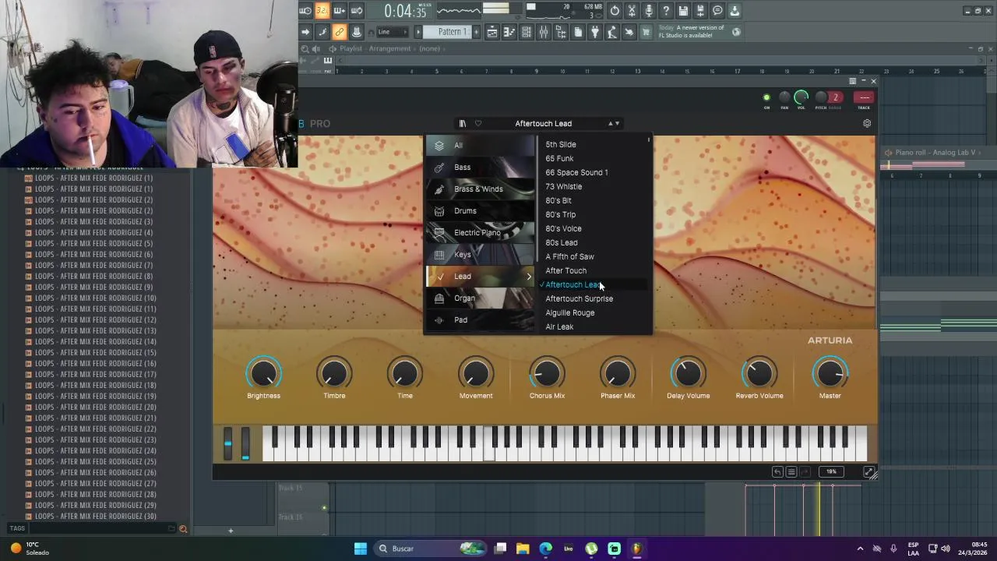Toggle the 3.2.1 countdown before recording
997x561 pixels.
[x=322, y=10]
